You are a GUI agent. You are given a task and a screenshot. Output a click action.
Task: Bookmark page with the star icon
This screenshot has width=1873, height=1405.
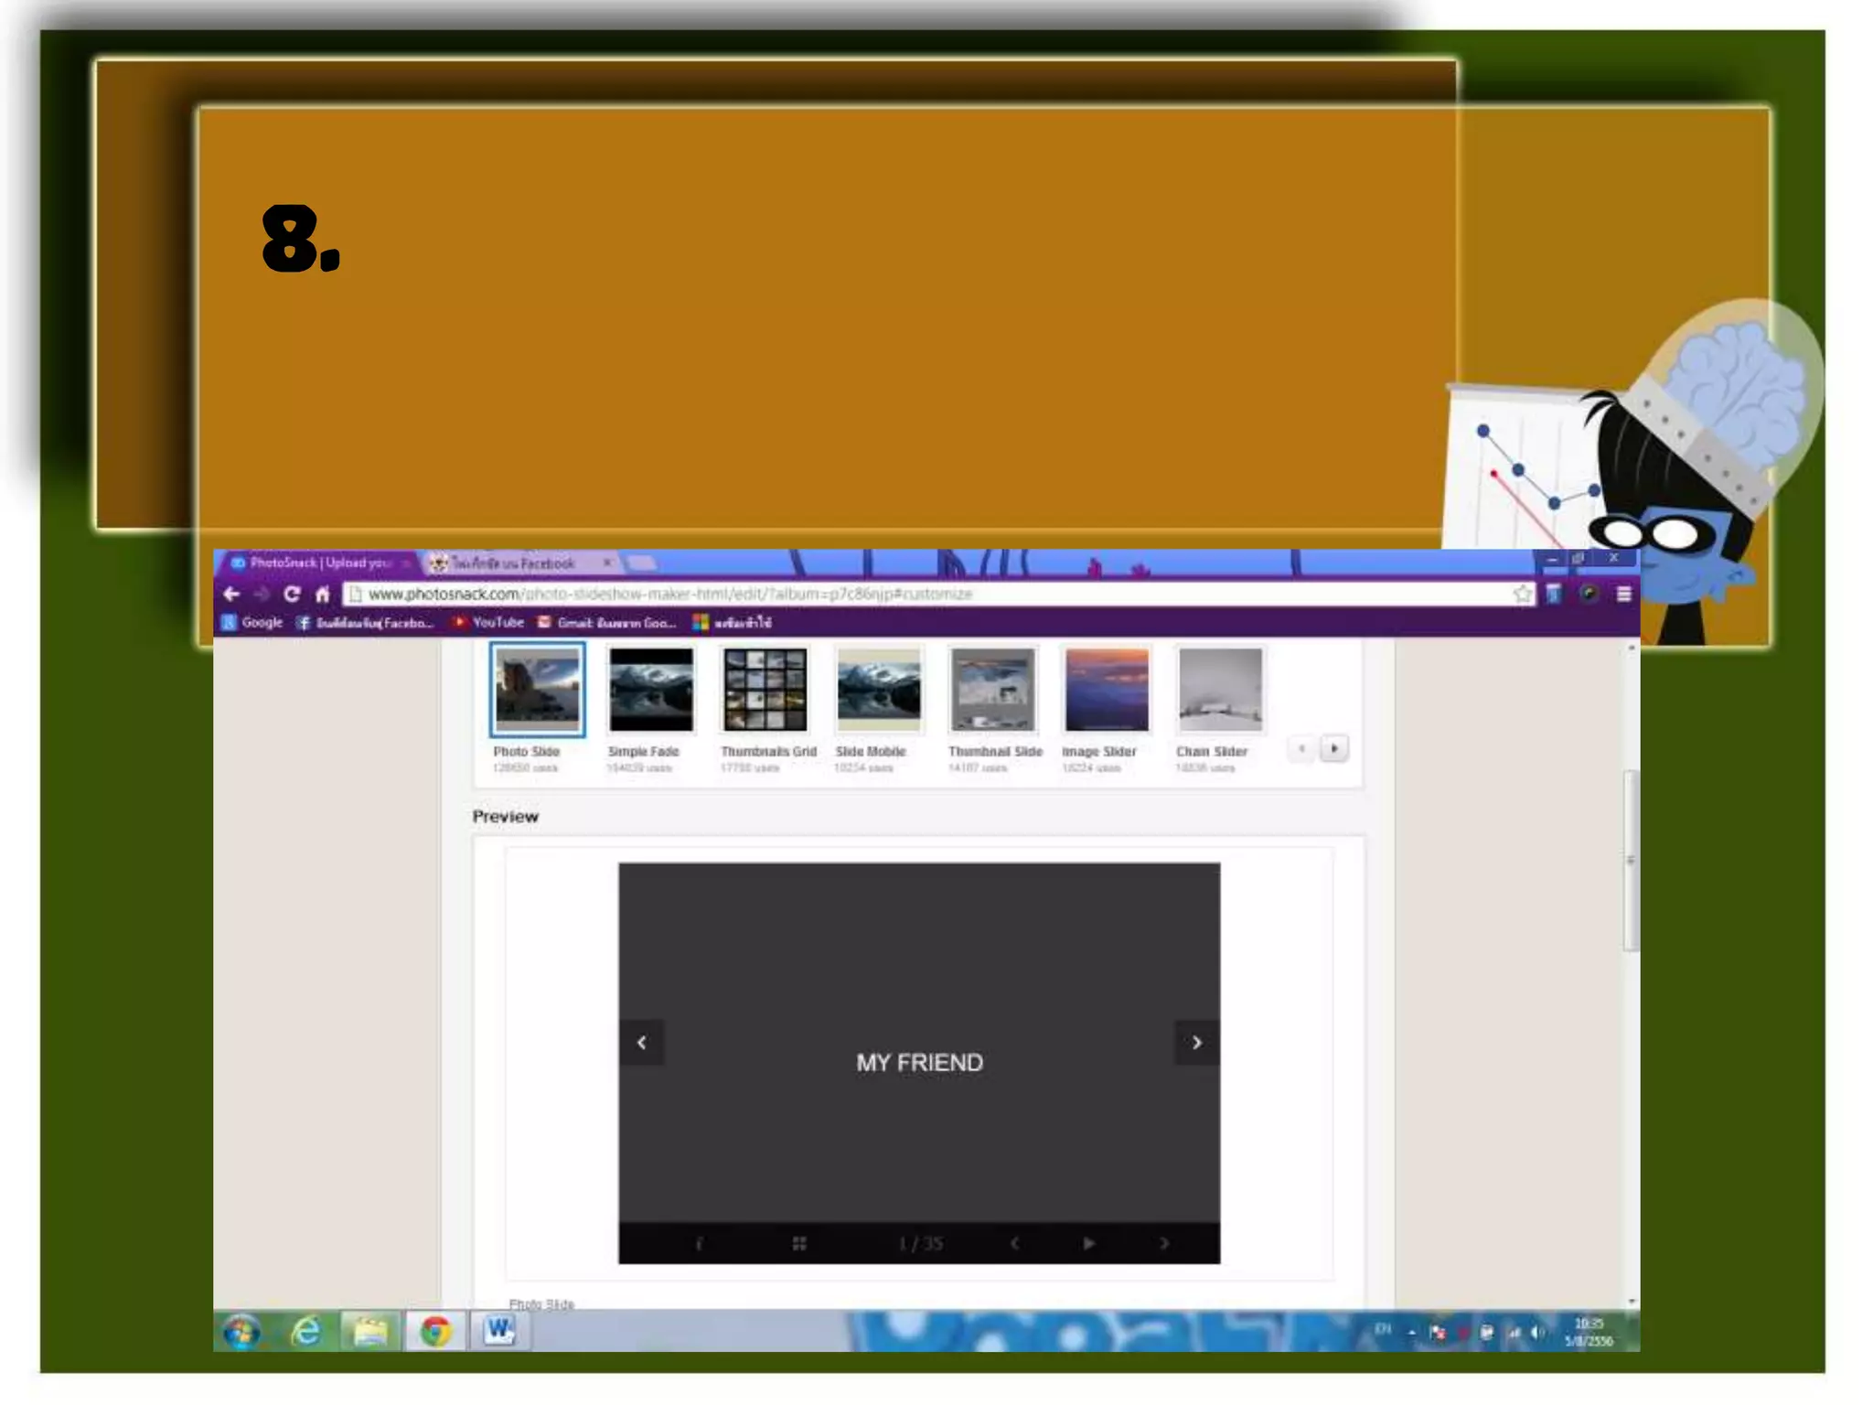pos(1522,595)
